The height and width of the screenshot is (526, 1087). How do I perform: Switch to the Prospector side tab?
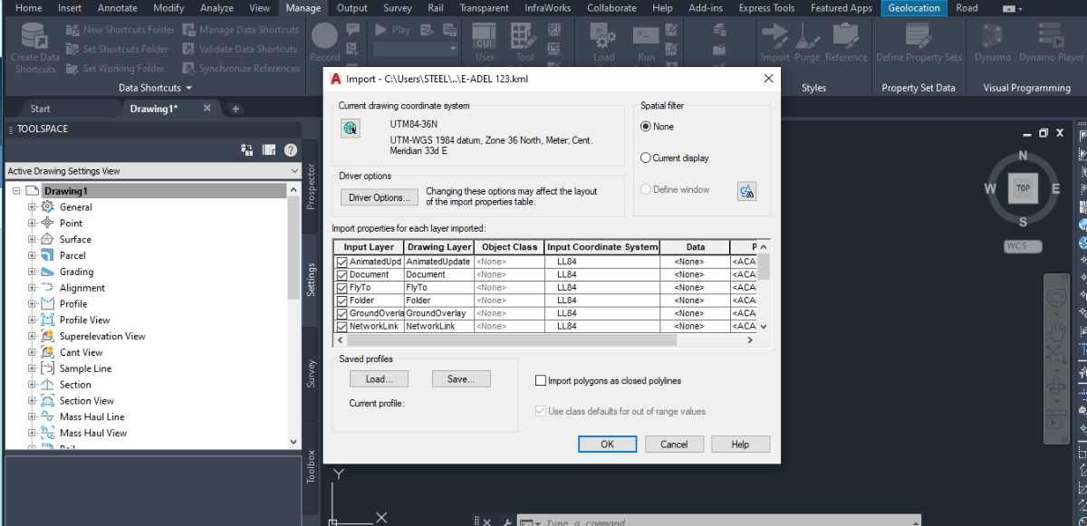point(311,186)
